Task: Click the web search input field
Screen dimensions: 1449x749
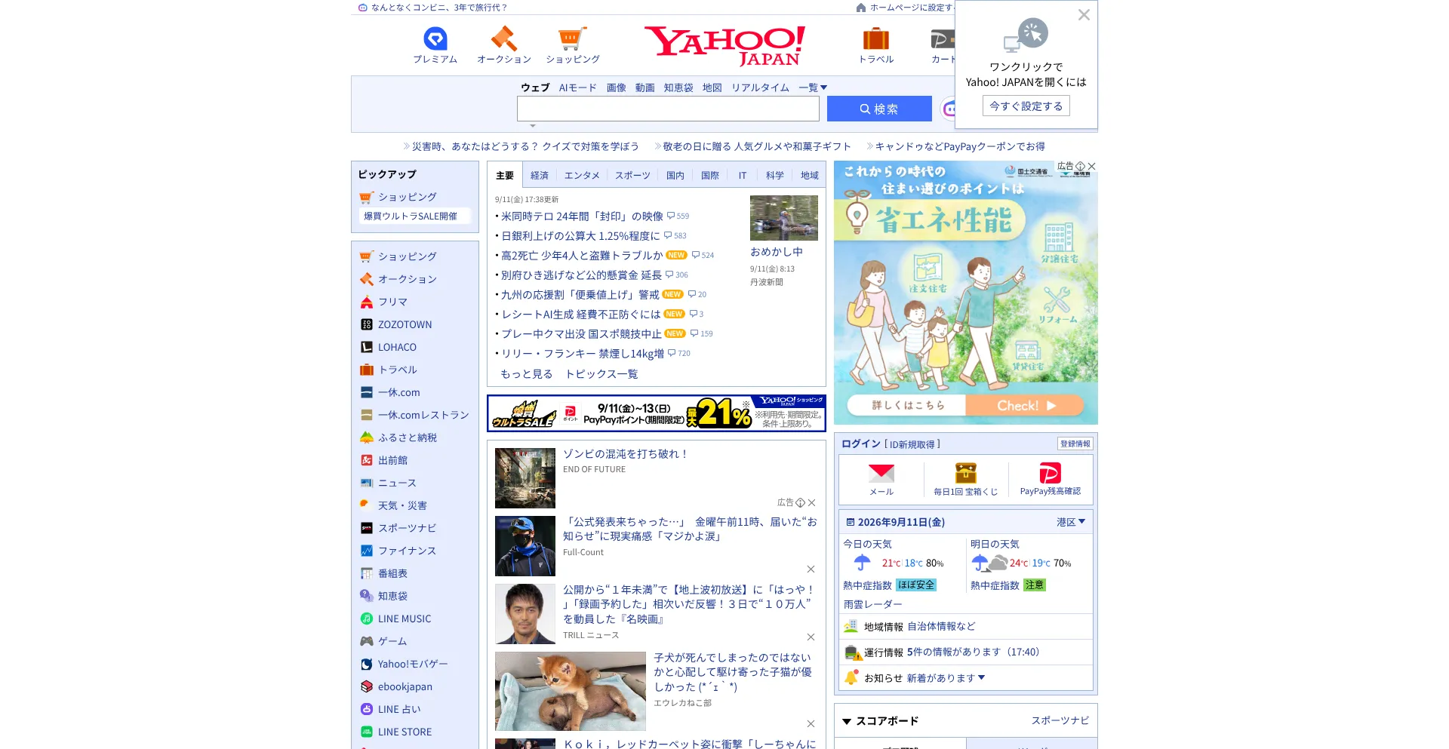Action: (668, 109)
